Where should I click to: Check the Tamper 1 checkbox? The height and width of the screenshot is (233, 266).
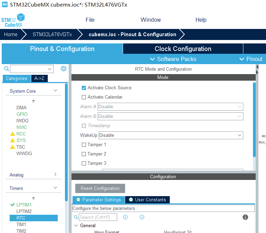[84, 145]
